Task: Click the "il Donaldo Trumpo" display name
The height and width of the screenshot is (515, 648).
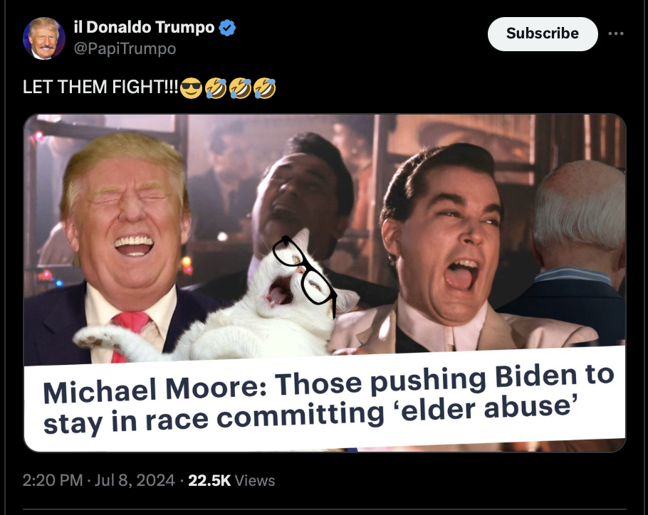Action: click(145, 27)
